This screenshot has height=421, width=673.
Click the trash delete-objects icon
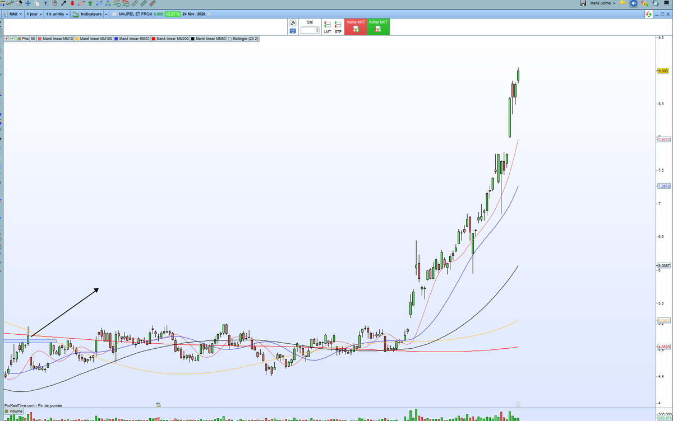pyautogui.click(x=54, y=3)
